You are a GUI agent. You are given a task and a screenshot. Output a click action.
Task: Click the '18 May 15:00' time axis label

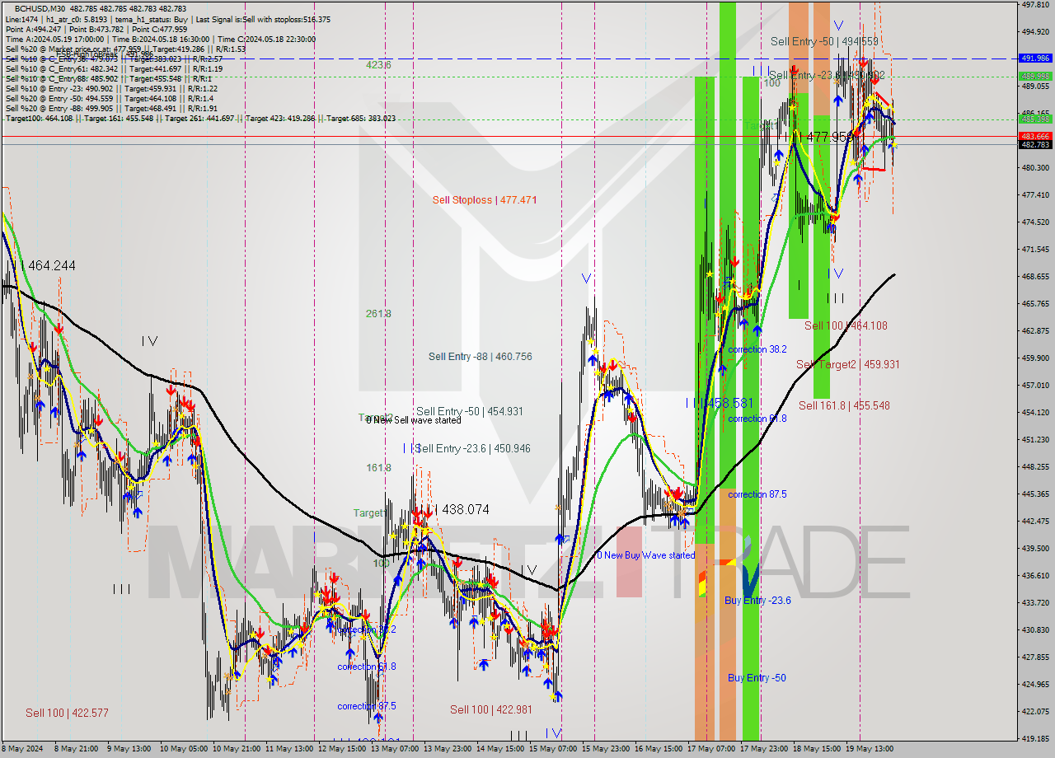tap(818, 749)
